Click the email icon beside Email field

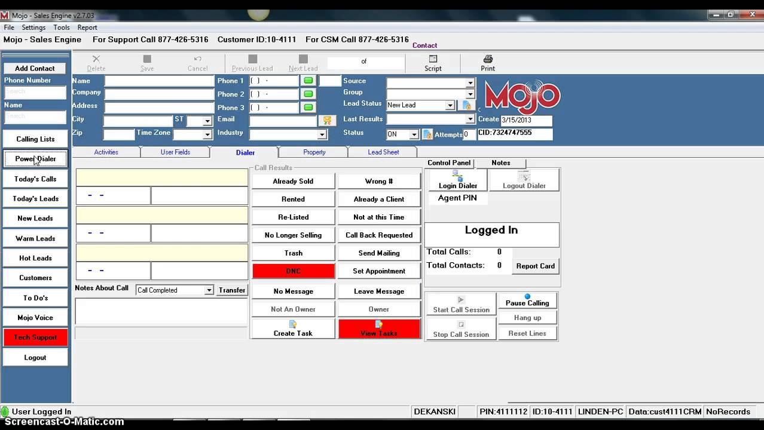327,120
